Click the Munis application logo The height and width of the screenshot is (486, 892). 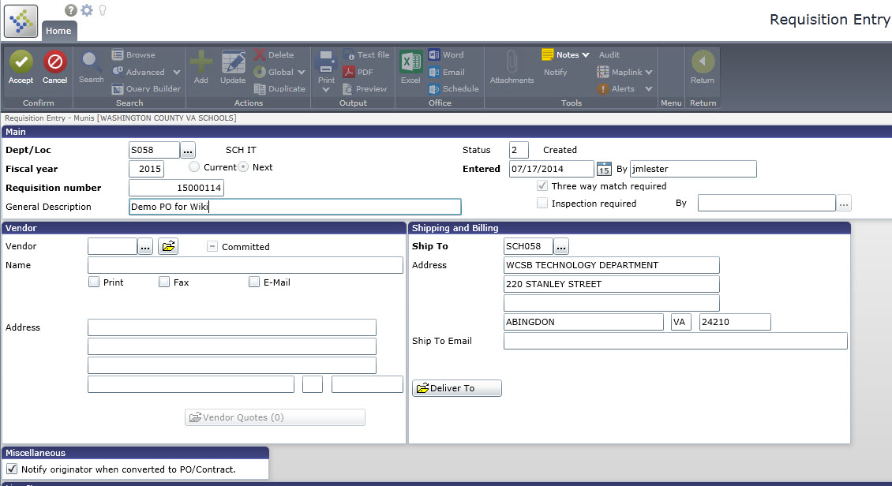(21, 21)
